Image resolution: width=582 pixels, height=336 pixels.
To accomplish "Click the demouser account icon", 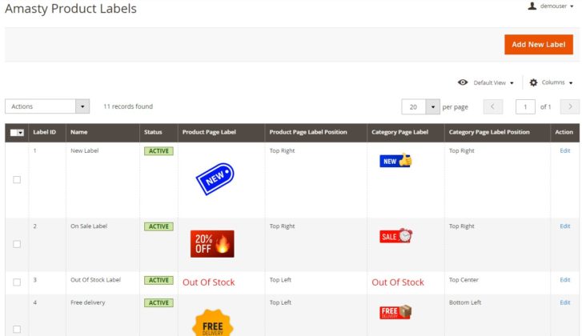I will pyautogui.click(x=532, y=6).
